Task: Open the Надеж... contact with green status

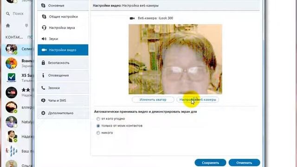Action: click(17, 136)
